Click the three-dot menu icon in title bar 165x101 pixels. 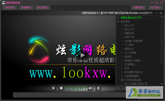(x=152, y=2)
